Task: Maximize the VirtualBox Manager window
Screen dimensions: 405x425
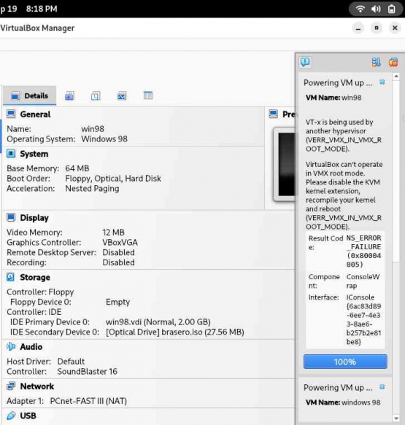Action: (377, 28)
